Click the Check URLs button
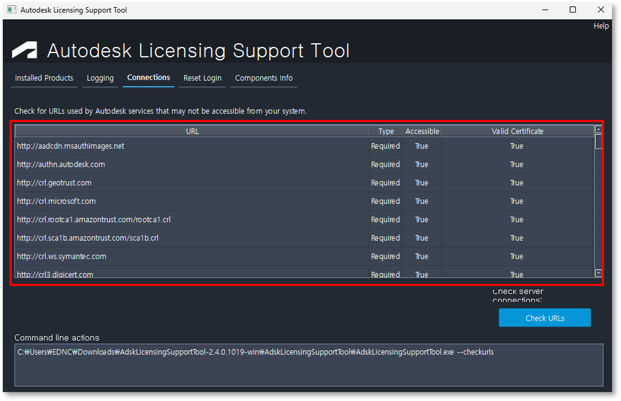This screenshot has width=621, height=401. pos(545,318)
